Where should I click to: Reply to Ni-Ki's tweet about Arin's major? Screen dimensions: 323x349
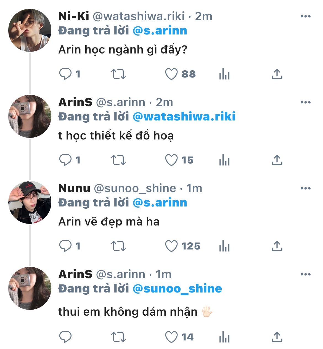pos(65,74)
